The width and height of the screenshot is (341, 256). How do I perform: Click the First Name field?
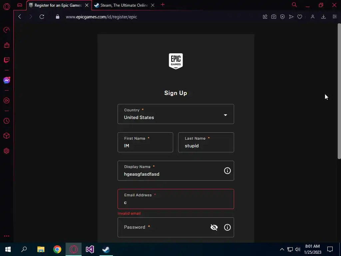(145, 142)
